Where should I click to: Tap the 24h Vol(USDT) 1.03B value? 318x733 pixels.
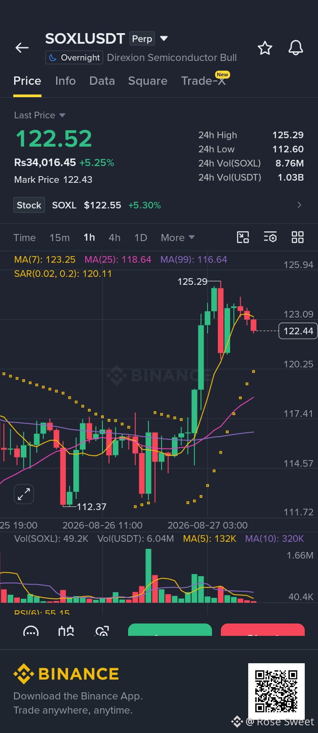(x=291, y=178)
